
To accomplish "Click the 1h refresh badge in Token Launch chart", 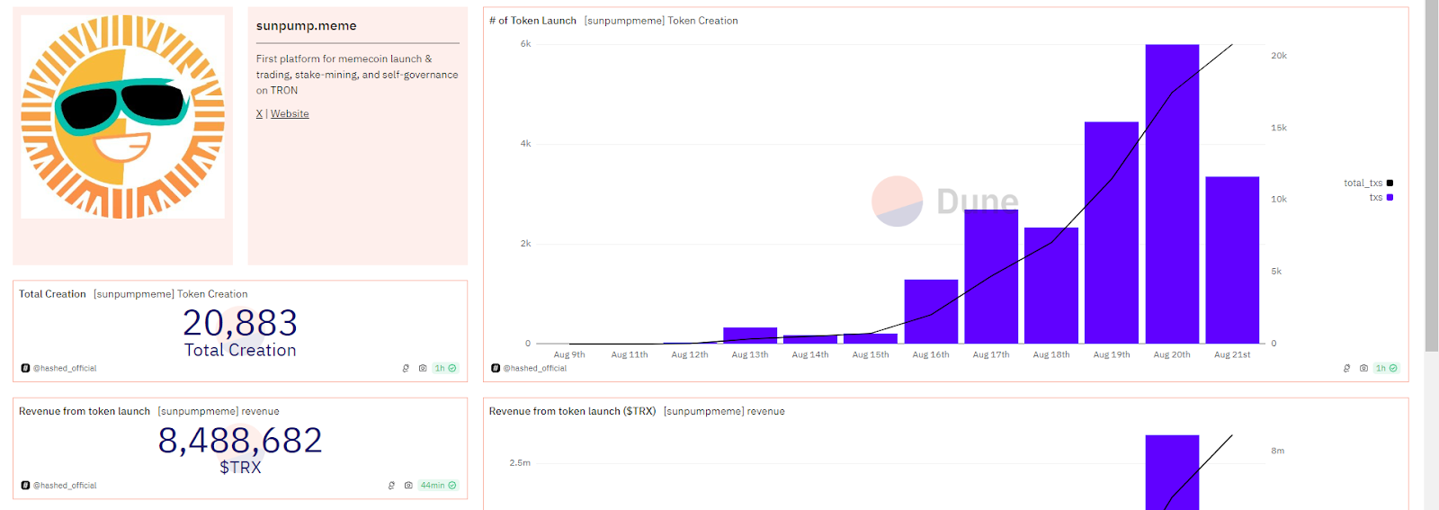I will (1386, 368).
